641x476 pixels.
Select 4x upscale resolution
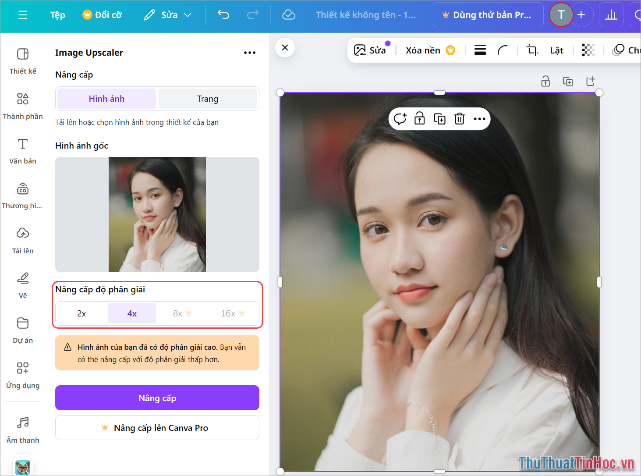click(x=132, y=313)
